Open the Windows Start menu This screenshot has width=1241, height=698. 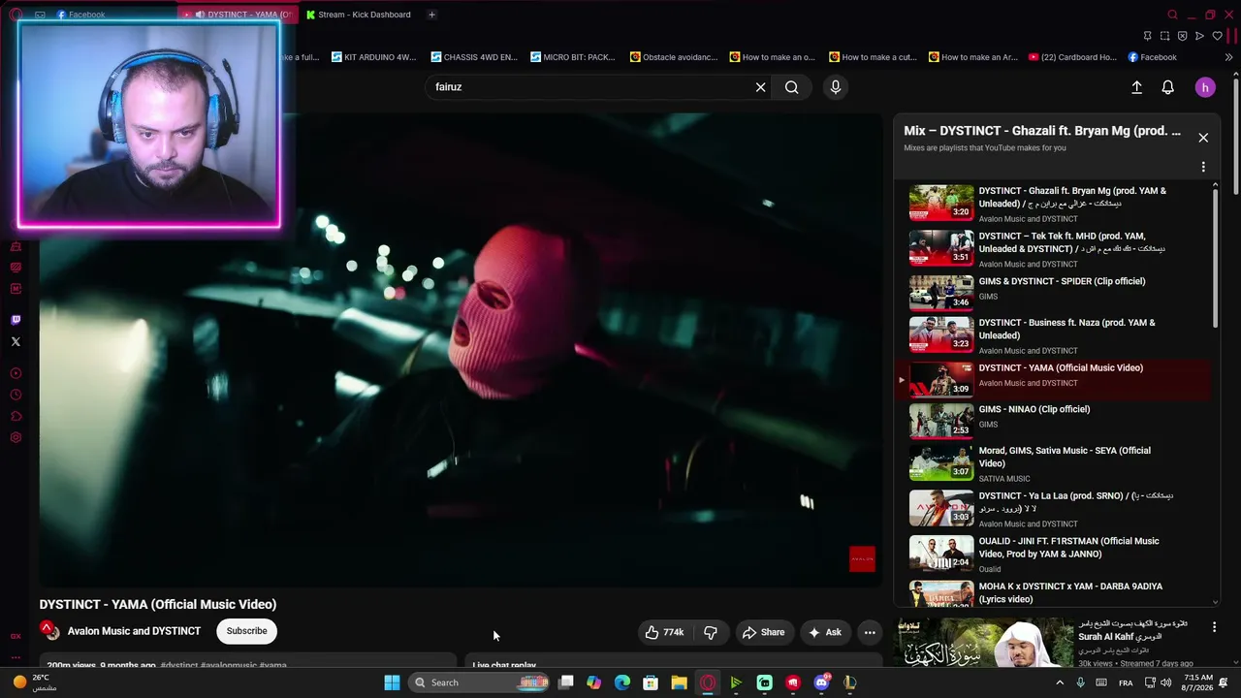(392, 682)
